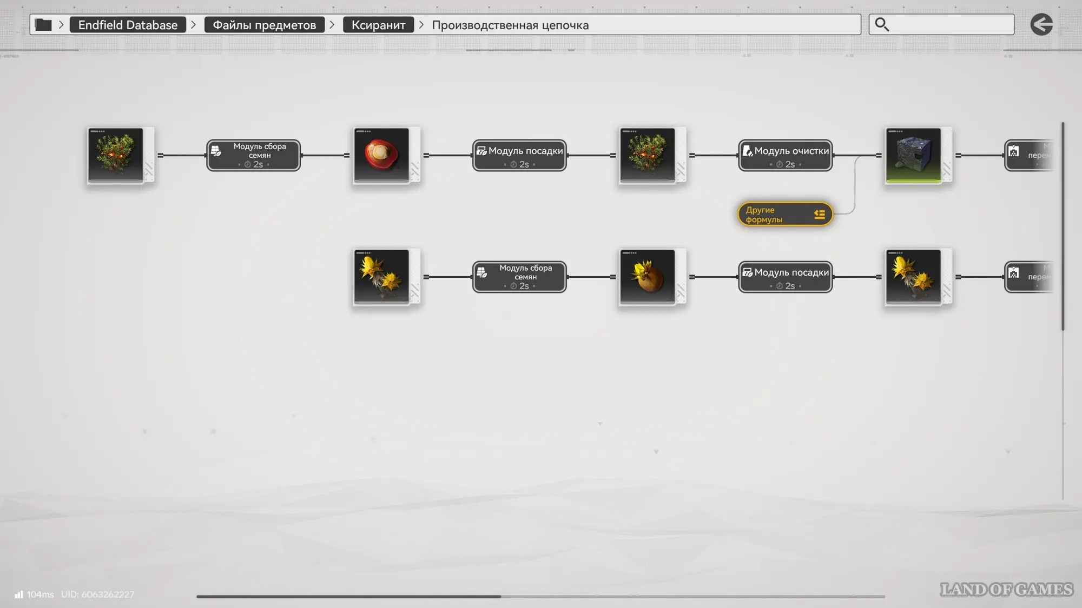The image size is (1082, 608).
Task: Click in the search input field
Action: (x=952, y=24)
